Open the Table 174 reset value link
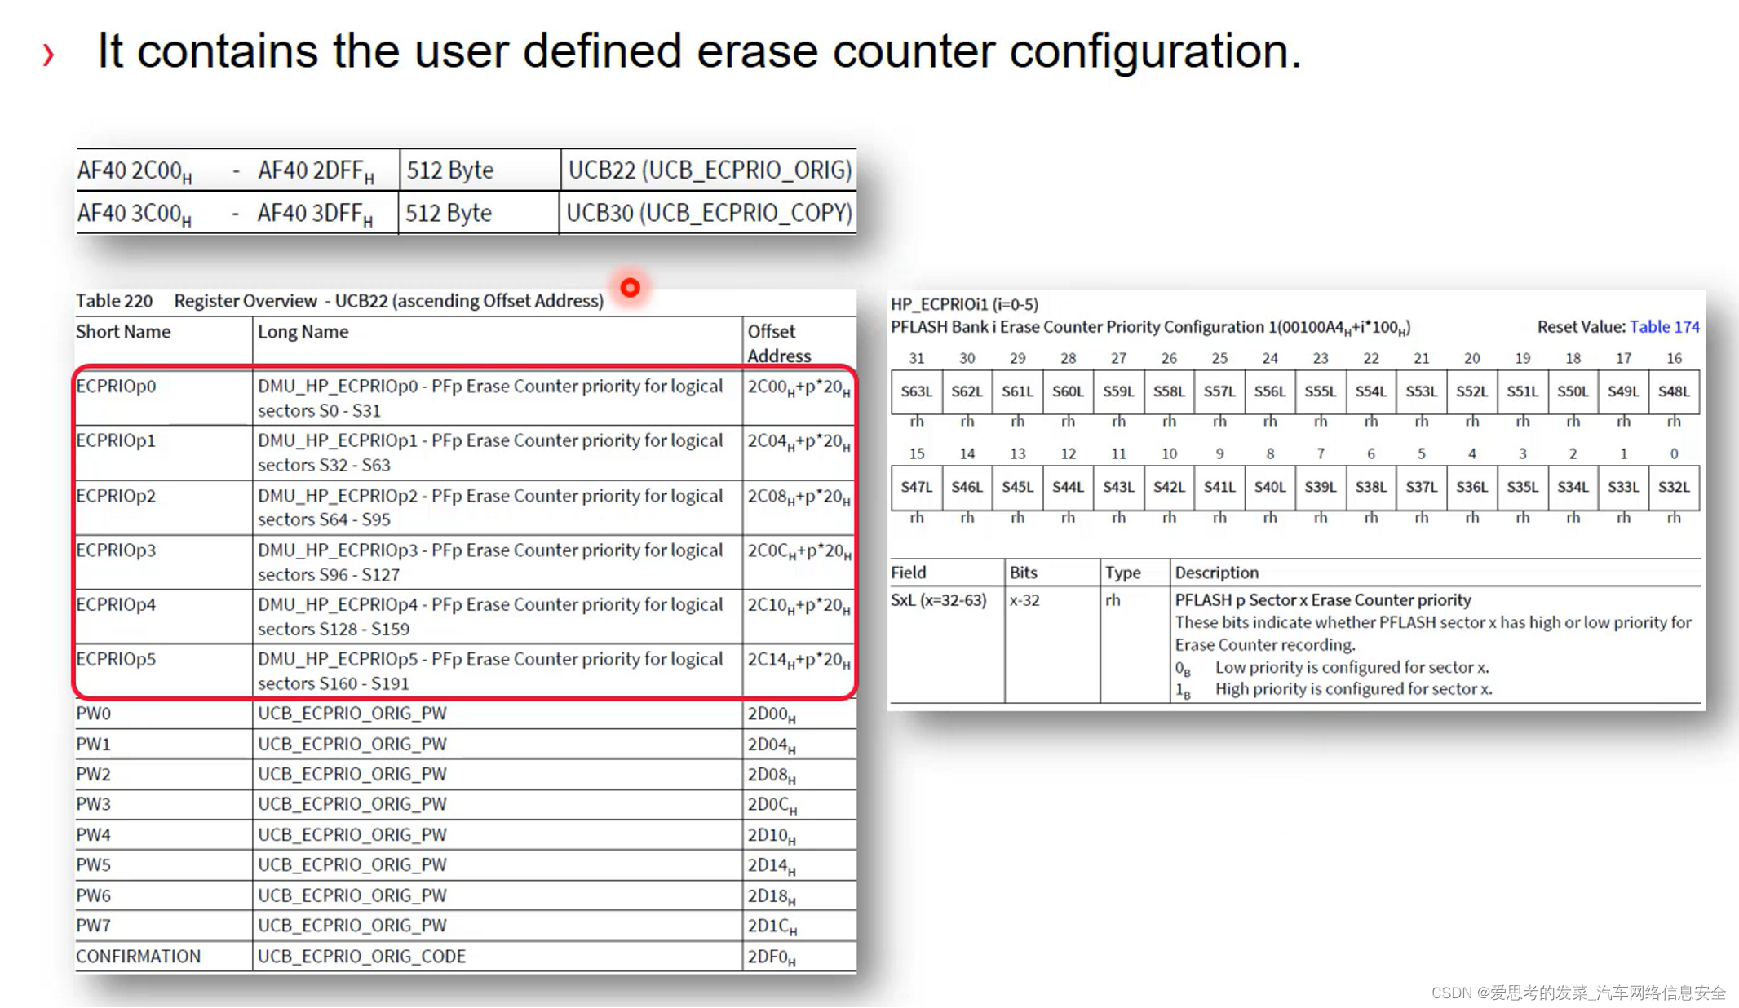The width and height of the screenshot is (1739, 1008). click(1665, 326)
